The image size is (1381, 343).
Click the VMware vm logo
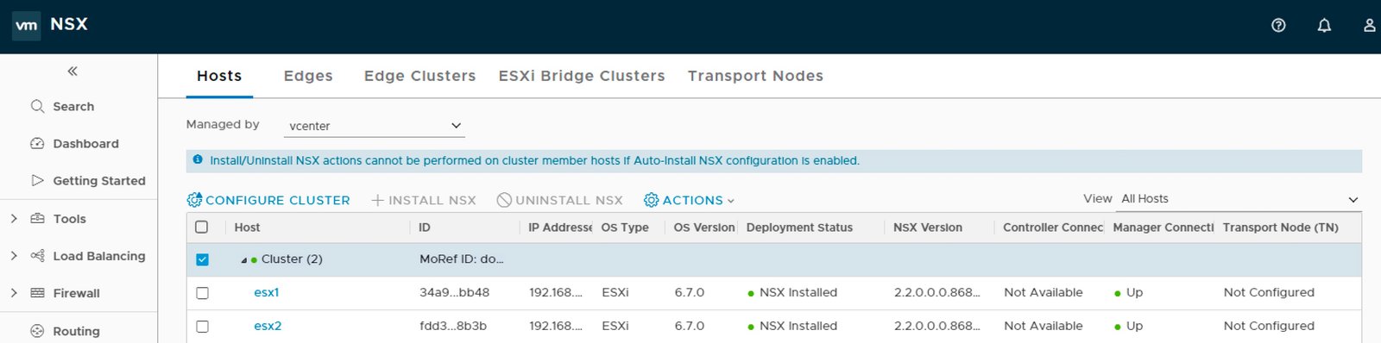pos(27,25)
